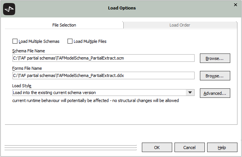Tick the Load Multiple Files checkbox
This screenshot has width=242, height=157.
tap(70, 41)
